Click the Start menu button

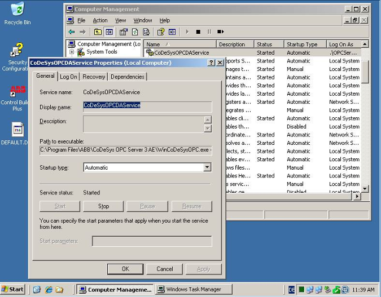(12, 290)
